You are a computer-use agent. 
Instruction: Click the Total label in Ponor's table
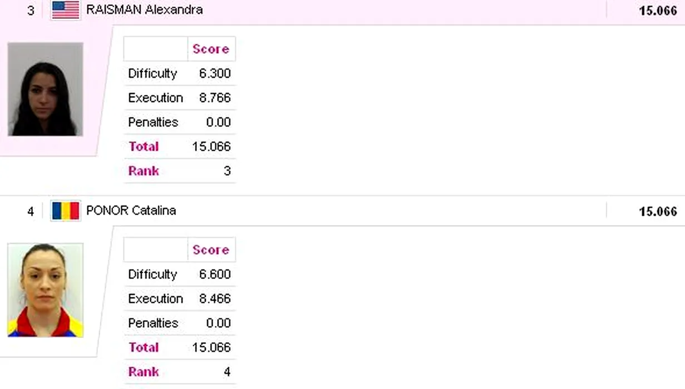tap(144, 348)
